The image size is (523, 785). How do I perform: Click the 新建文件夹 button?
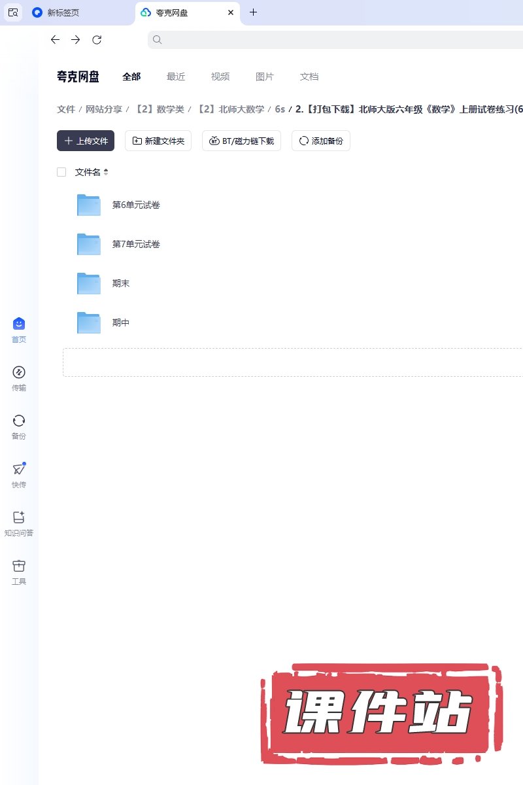[x=158, y=141]
